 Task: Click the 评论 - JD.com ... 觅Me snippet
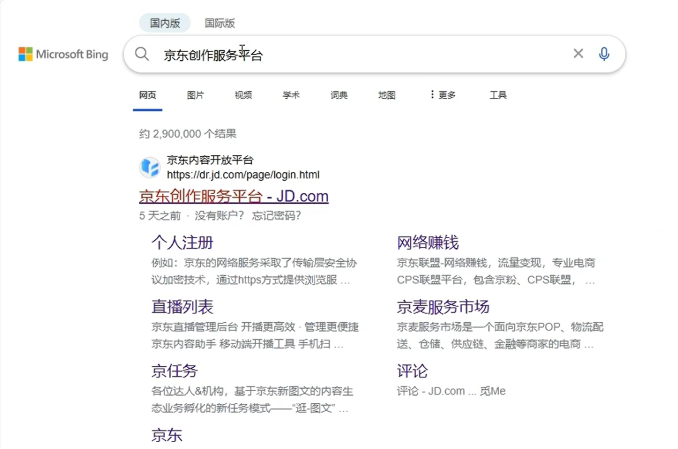coord(451,391)
